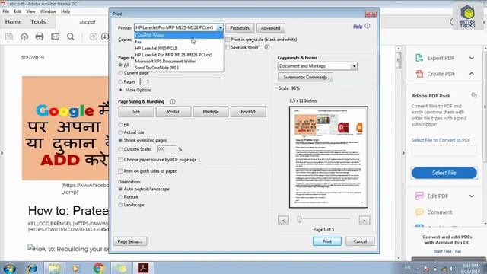Choose Send To OneNote 2013 printer
Image resolution: width=487 pixels, height=274 pixels.
179,68
